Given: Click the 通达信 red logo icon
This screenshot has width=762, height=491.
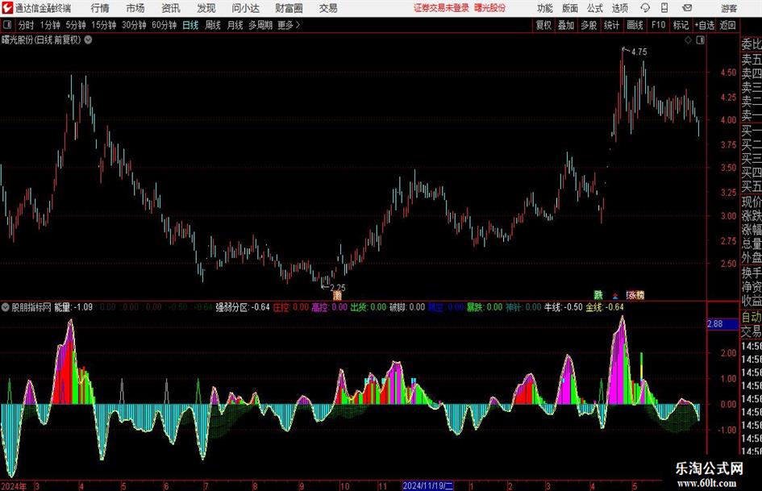Looking at the screenshot, I should pos(8,7).
